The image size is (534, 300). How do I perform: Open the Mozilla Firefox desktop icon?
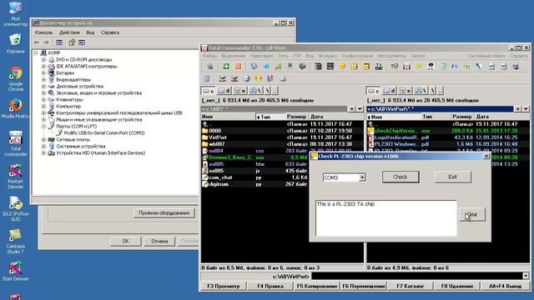pos(15,109)
